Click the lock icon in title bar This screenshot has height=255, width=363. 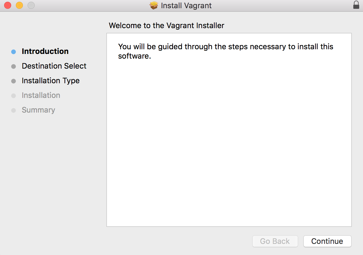(x=356, y=5)
